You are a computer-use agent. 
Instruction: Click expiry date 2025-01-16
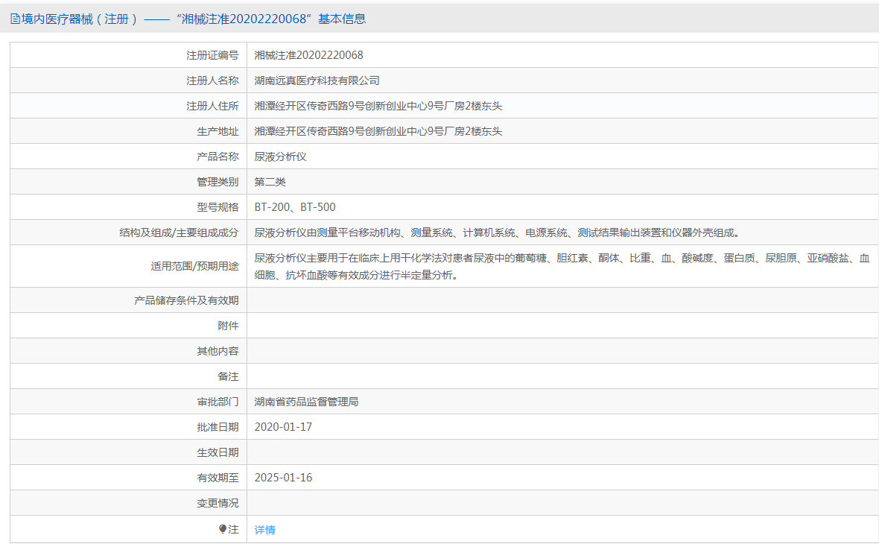283,478
